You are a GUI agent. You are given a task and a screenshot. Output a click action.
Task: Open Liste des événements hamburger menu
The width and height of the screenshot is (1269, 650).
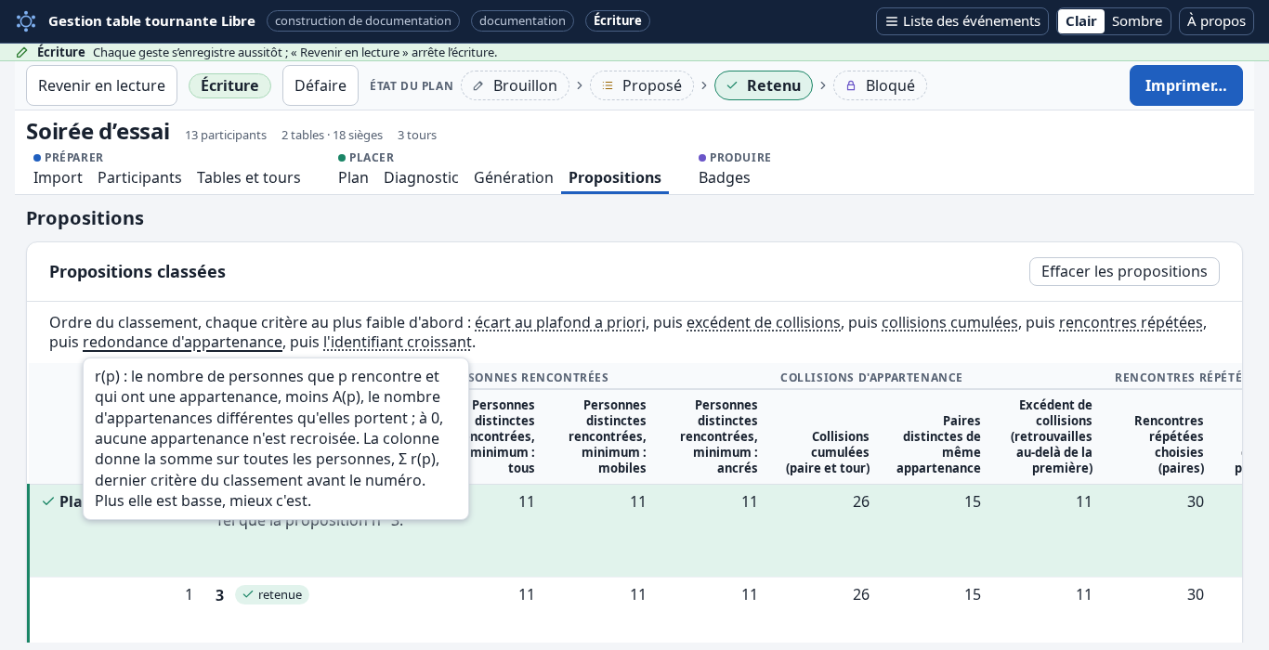tap(891, 21)
